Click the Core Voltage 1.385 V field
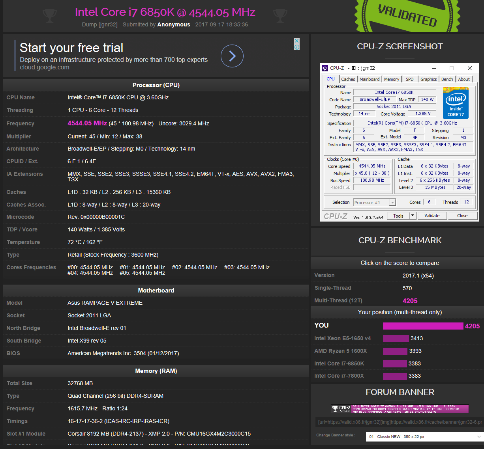This screenshot has height=449, width=484. [423, 114]
